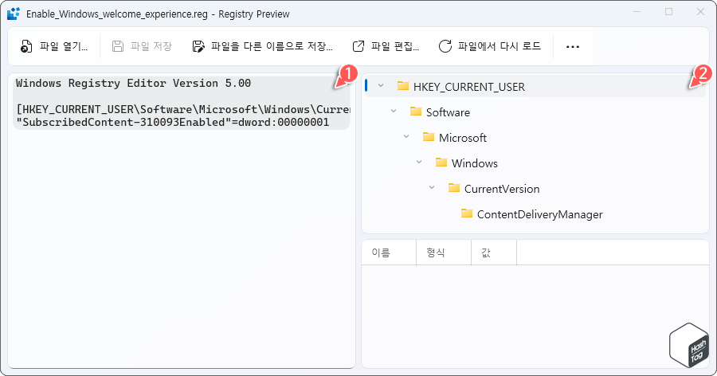This screenshot has width=717, height=376.
Task: Collapse the Software node chevron
Action: click(x=394, y=112)
